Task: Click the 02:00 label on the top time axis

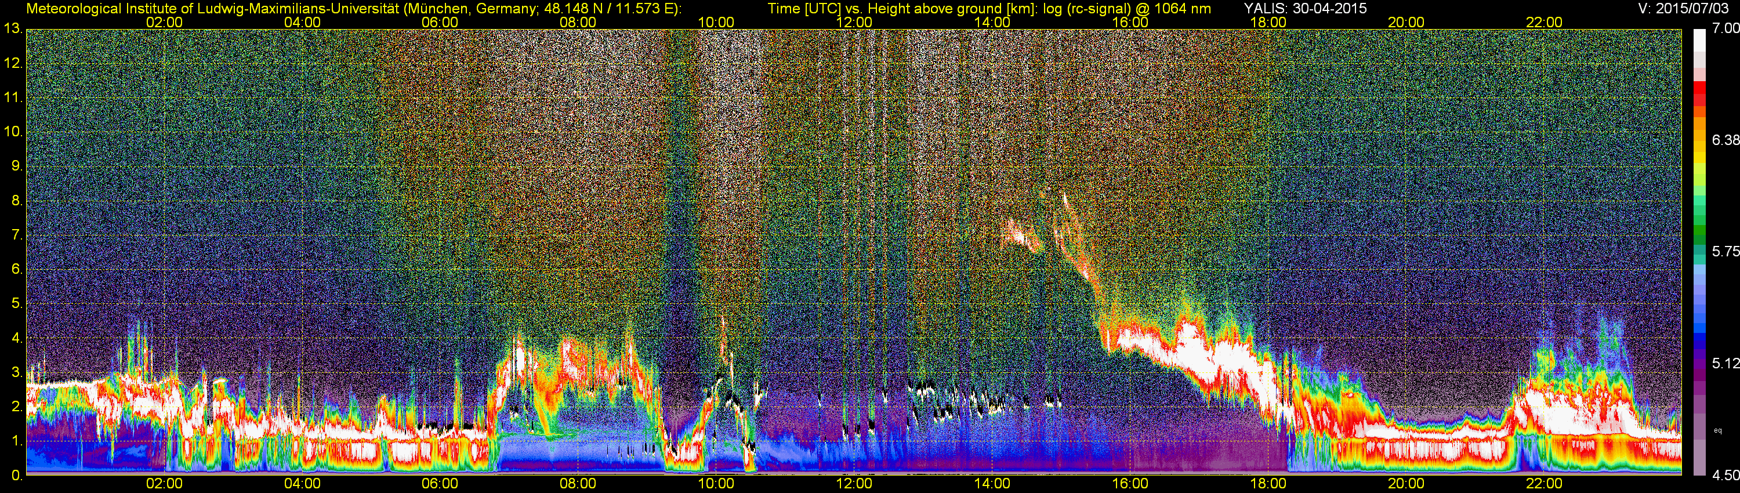Action: point(164,22)
